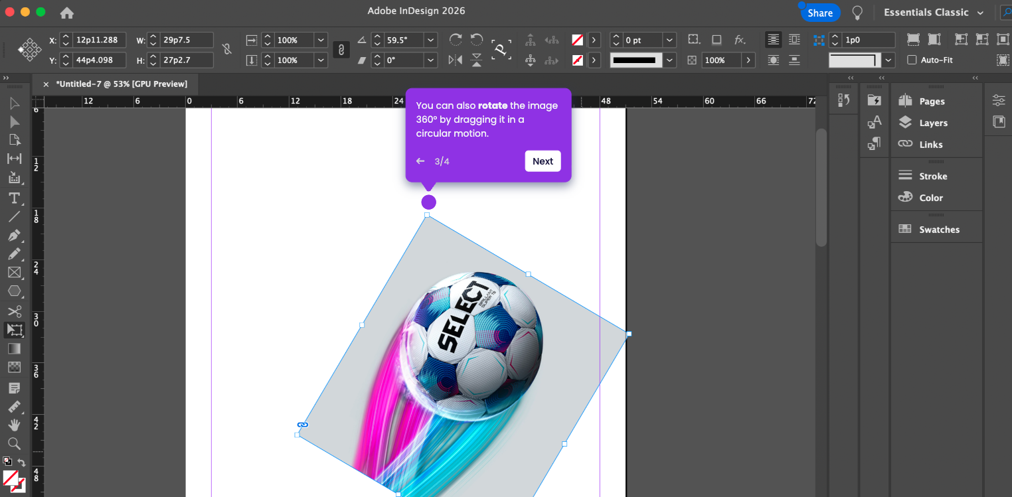Choose the Gap tool
Viewport: 1012px width, 497px height.
(14, 159)
